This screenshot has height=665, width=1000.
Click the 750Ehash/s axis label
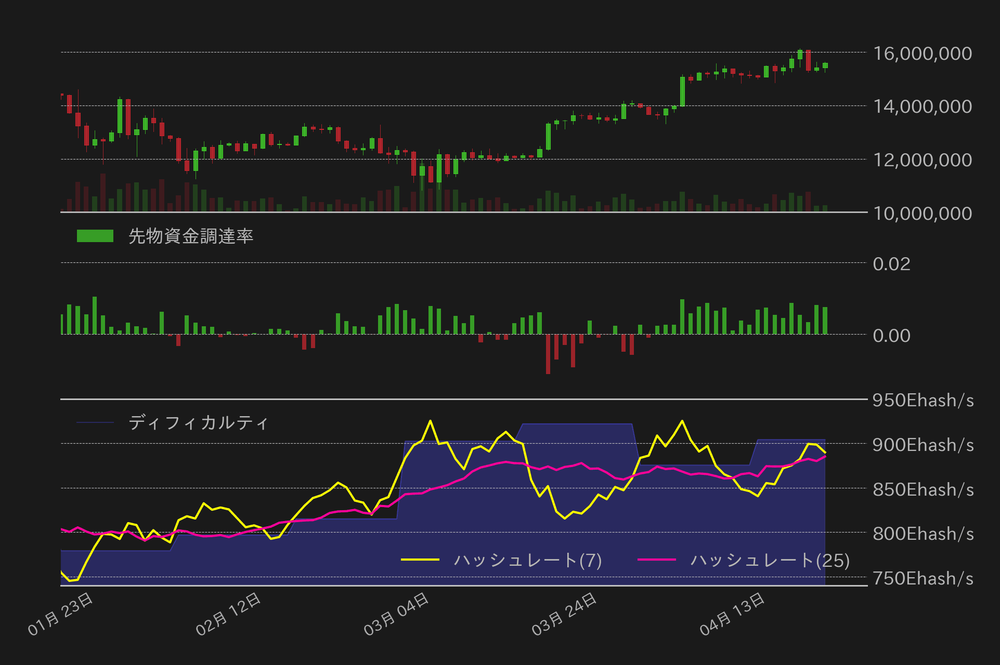(923, 578)
